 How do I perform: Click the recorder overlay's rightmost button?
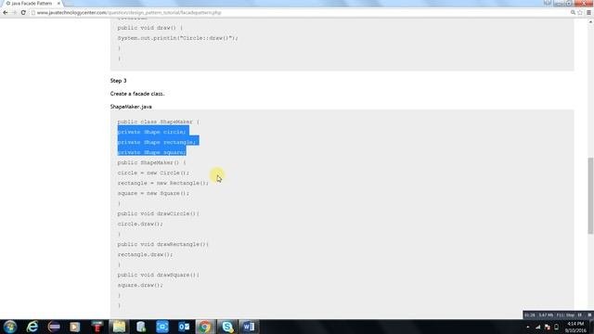589,315
